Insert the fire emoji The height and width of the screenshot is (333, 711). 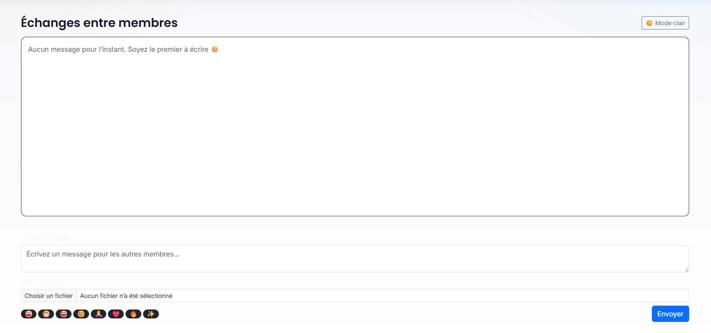click(133, 314)
